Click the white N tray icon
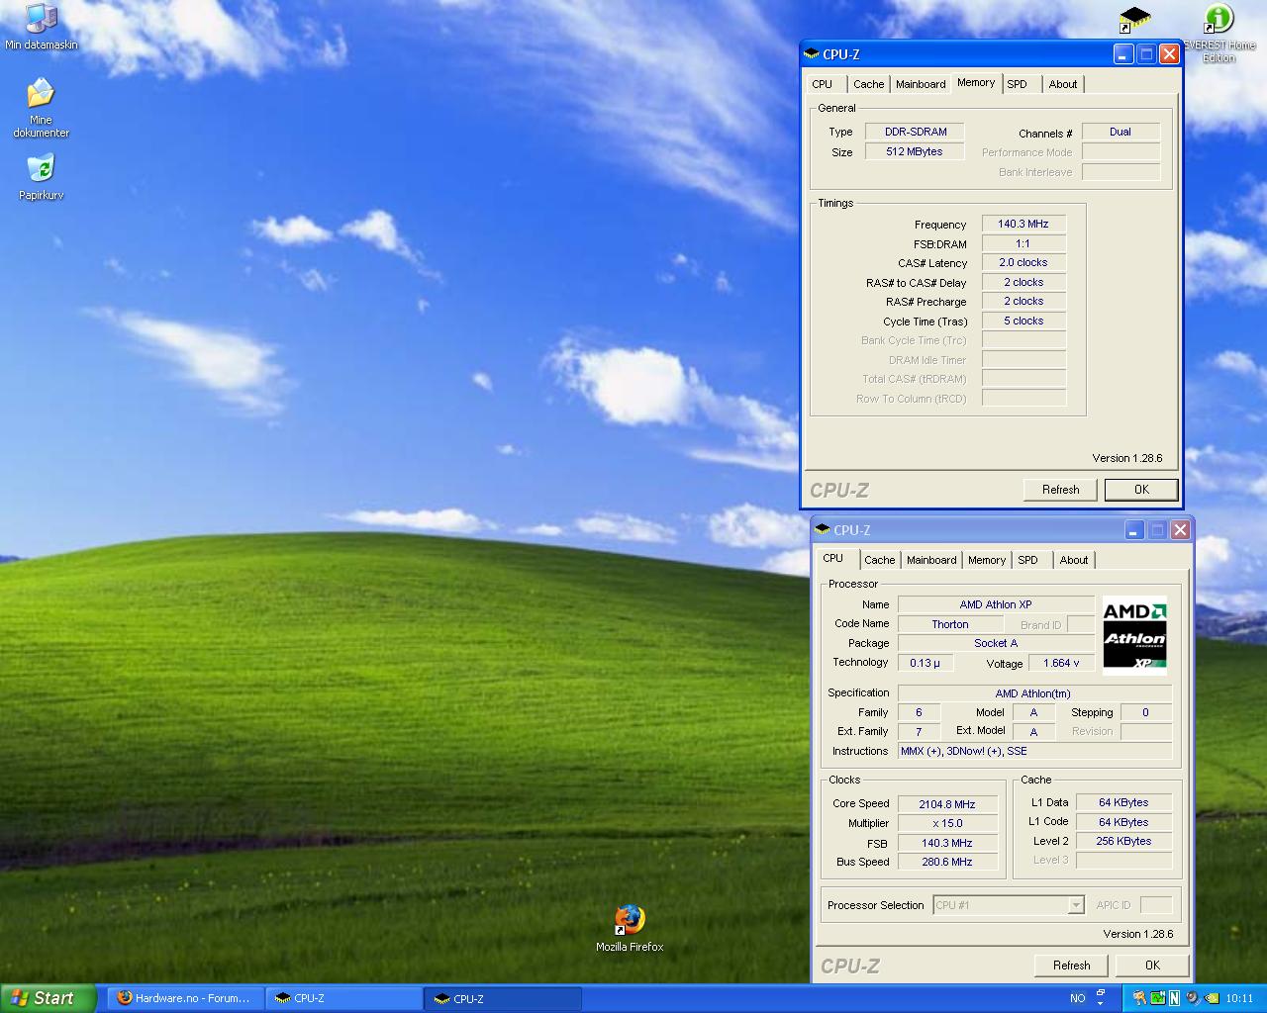The image size is (1267, 1013). (1174, 998)
